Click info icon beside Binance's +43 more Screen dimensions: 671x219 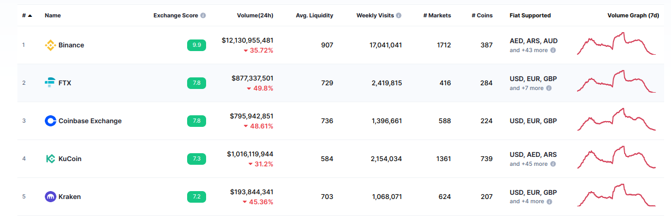click(x=553, y=51)
